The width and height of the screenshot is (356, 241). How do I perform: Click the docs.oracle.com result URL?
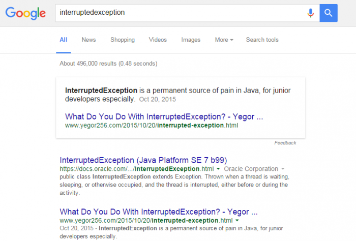click(x=137, y=169)
